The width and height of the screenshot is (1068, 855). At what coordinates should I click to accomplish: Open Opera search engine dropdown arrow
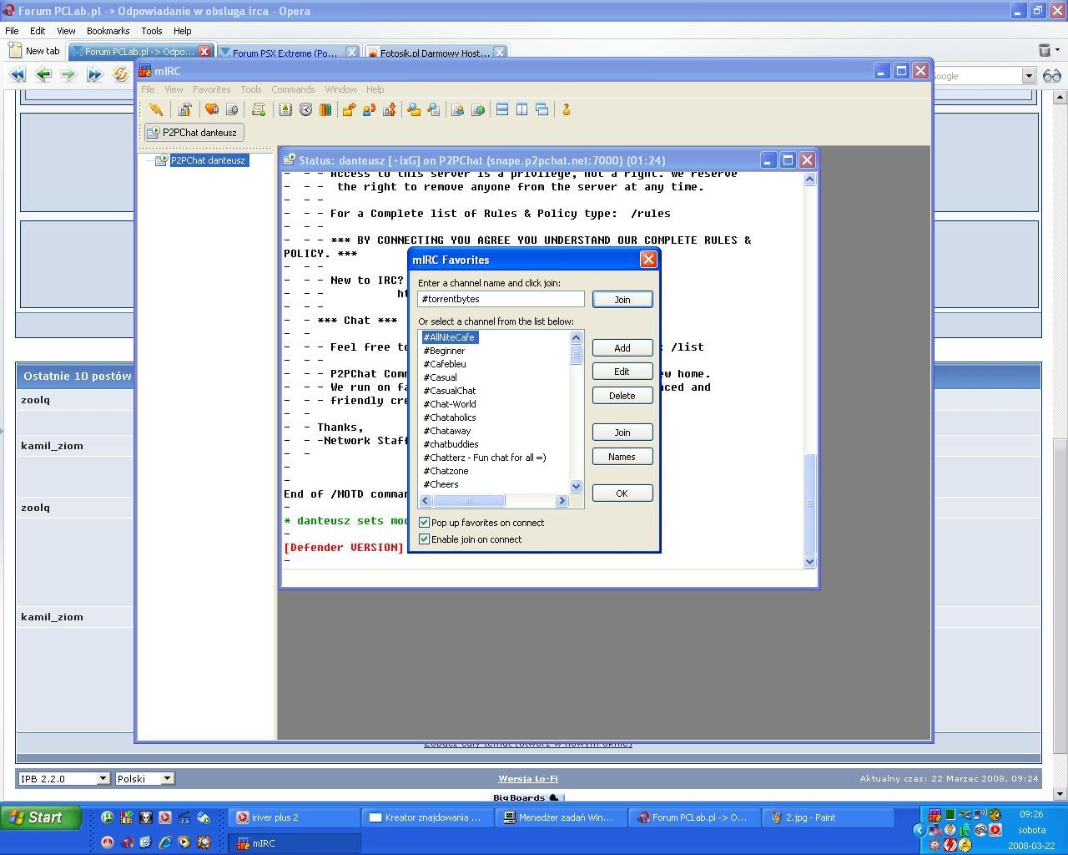[1029, 76]
